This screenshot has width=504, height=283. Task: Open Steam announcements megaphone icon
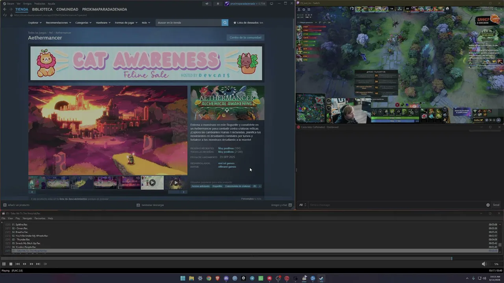click(207, 4)
